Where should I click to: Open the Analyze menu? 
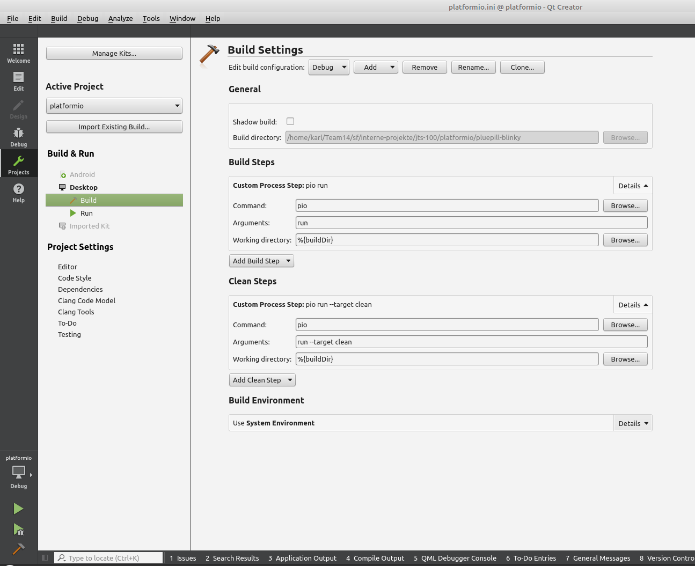coord(120,18)
